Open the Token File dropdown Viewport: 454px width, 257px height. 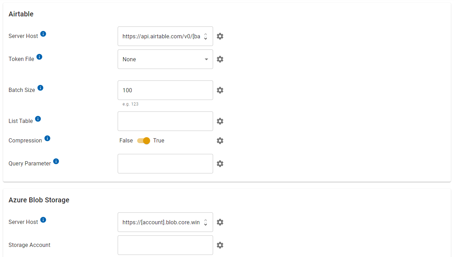(165, 59)
